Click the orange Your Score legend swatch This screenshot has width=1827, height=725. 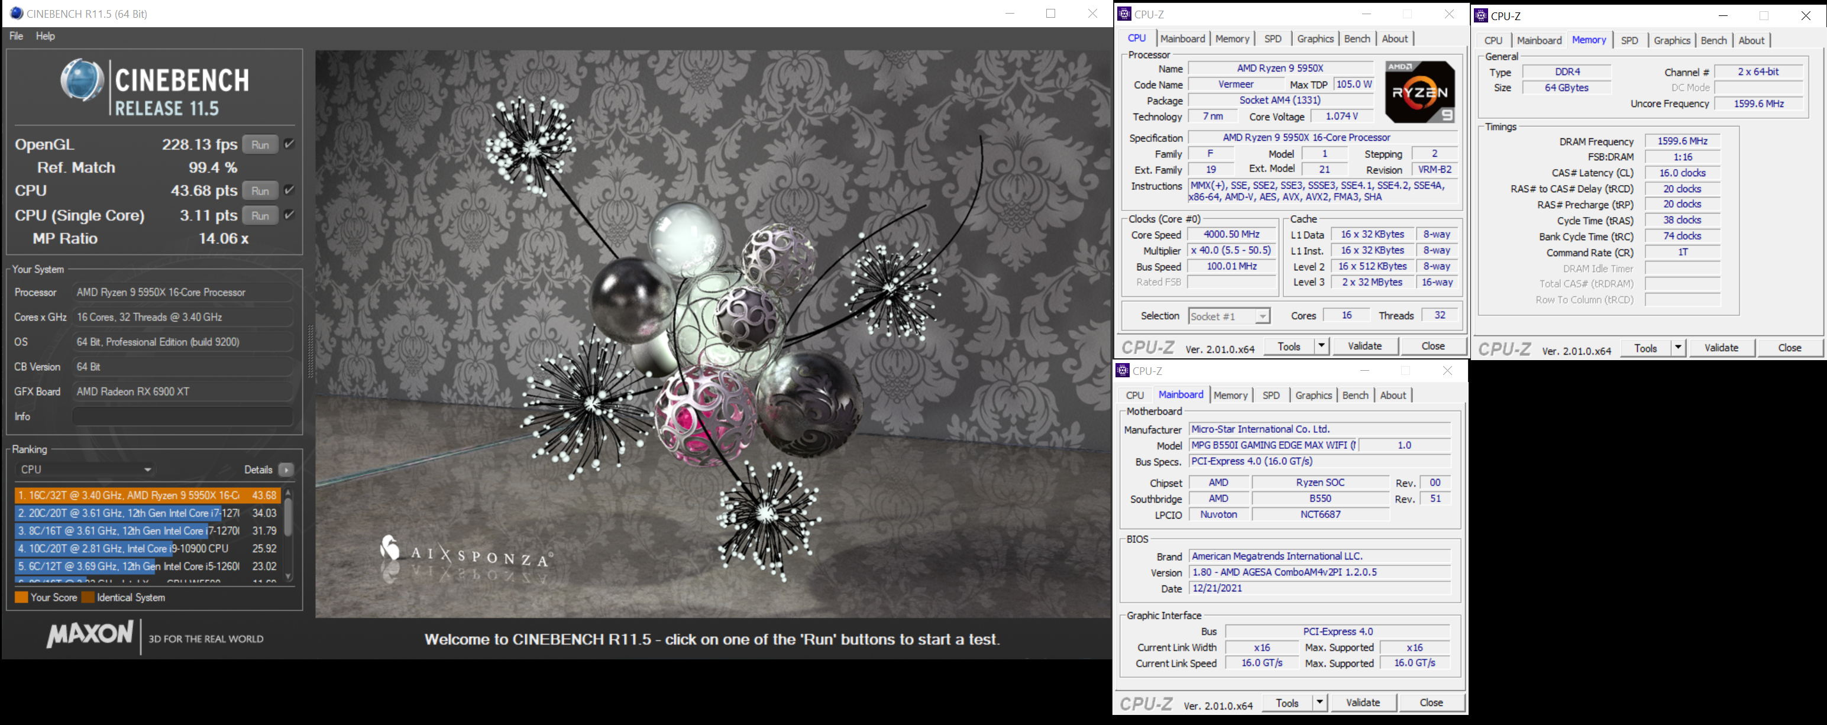tap(21, 597)
